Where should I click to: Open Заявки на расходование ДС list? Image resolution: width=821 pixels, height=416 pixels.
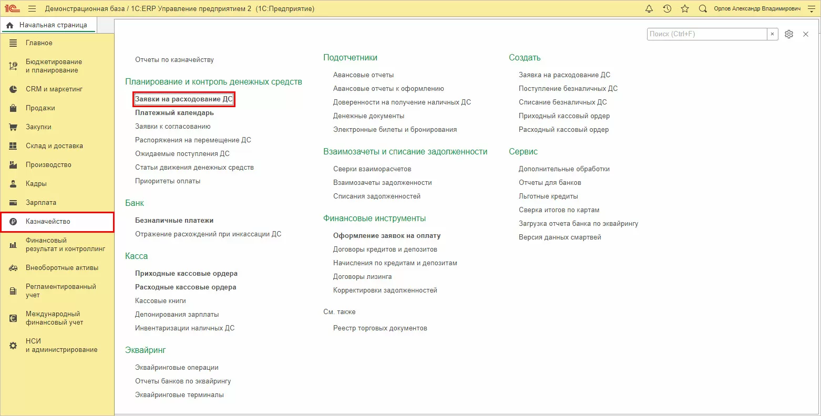point(184,99)
